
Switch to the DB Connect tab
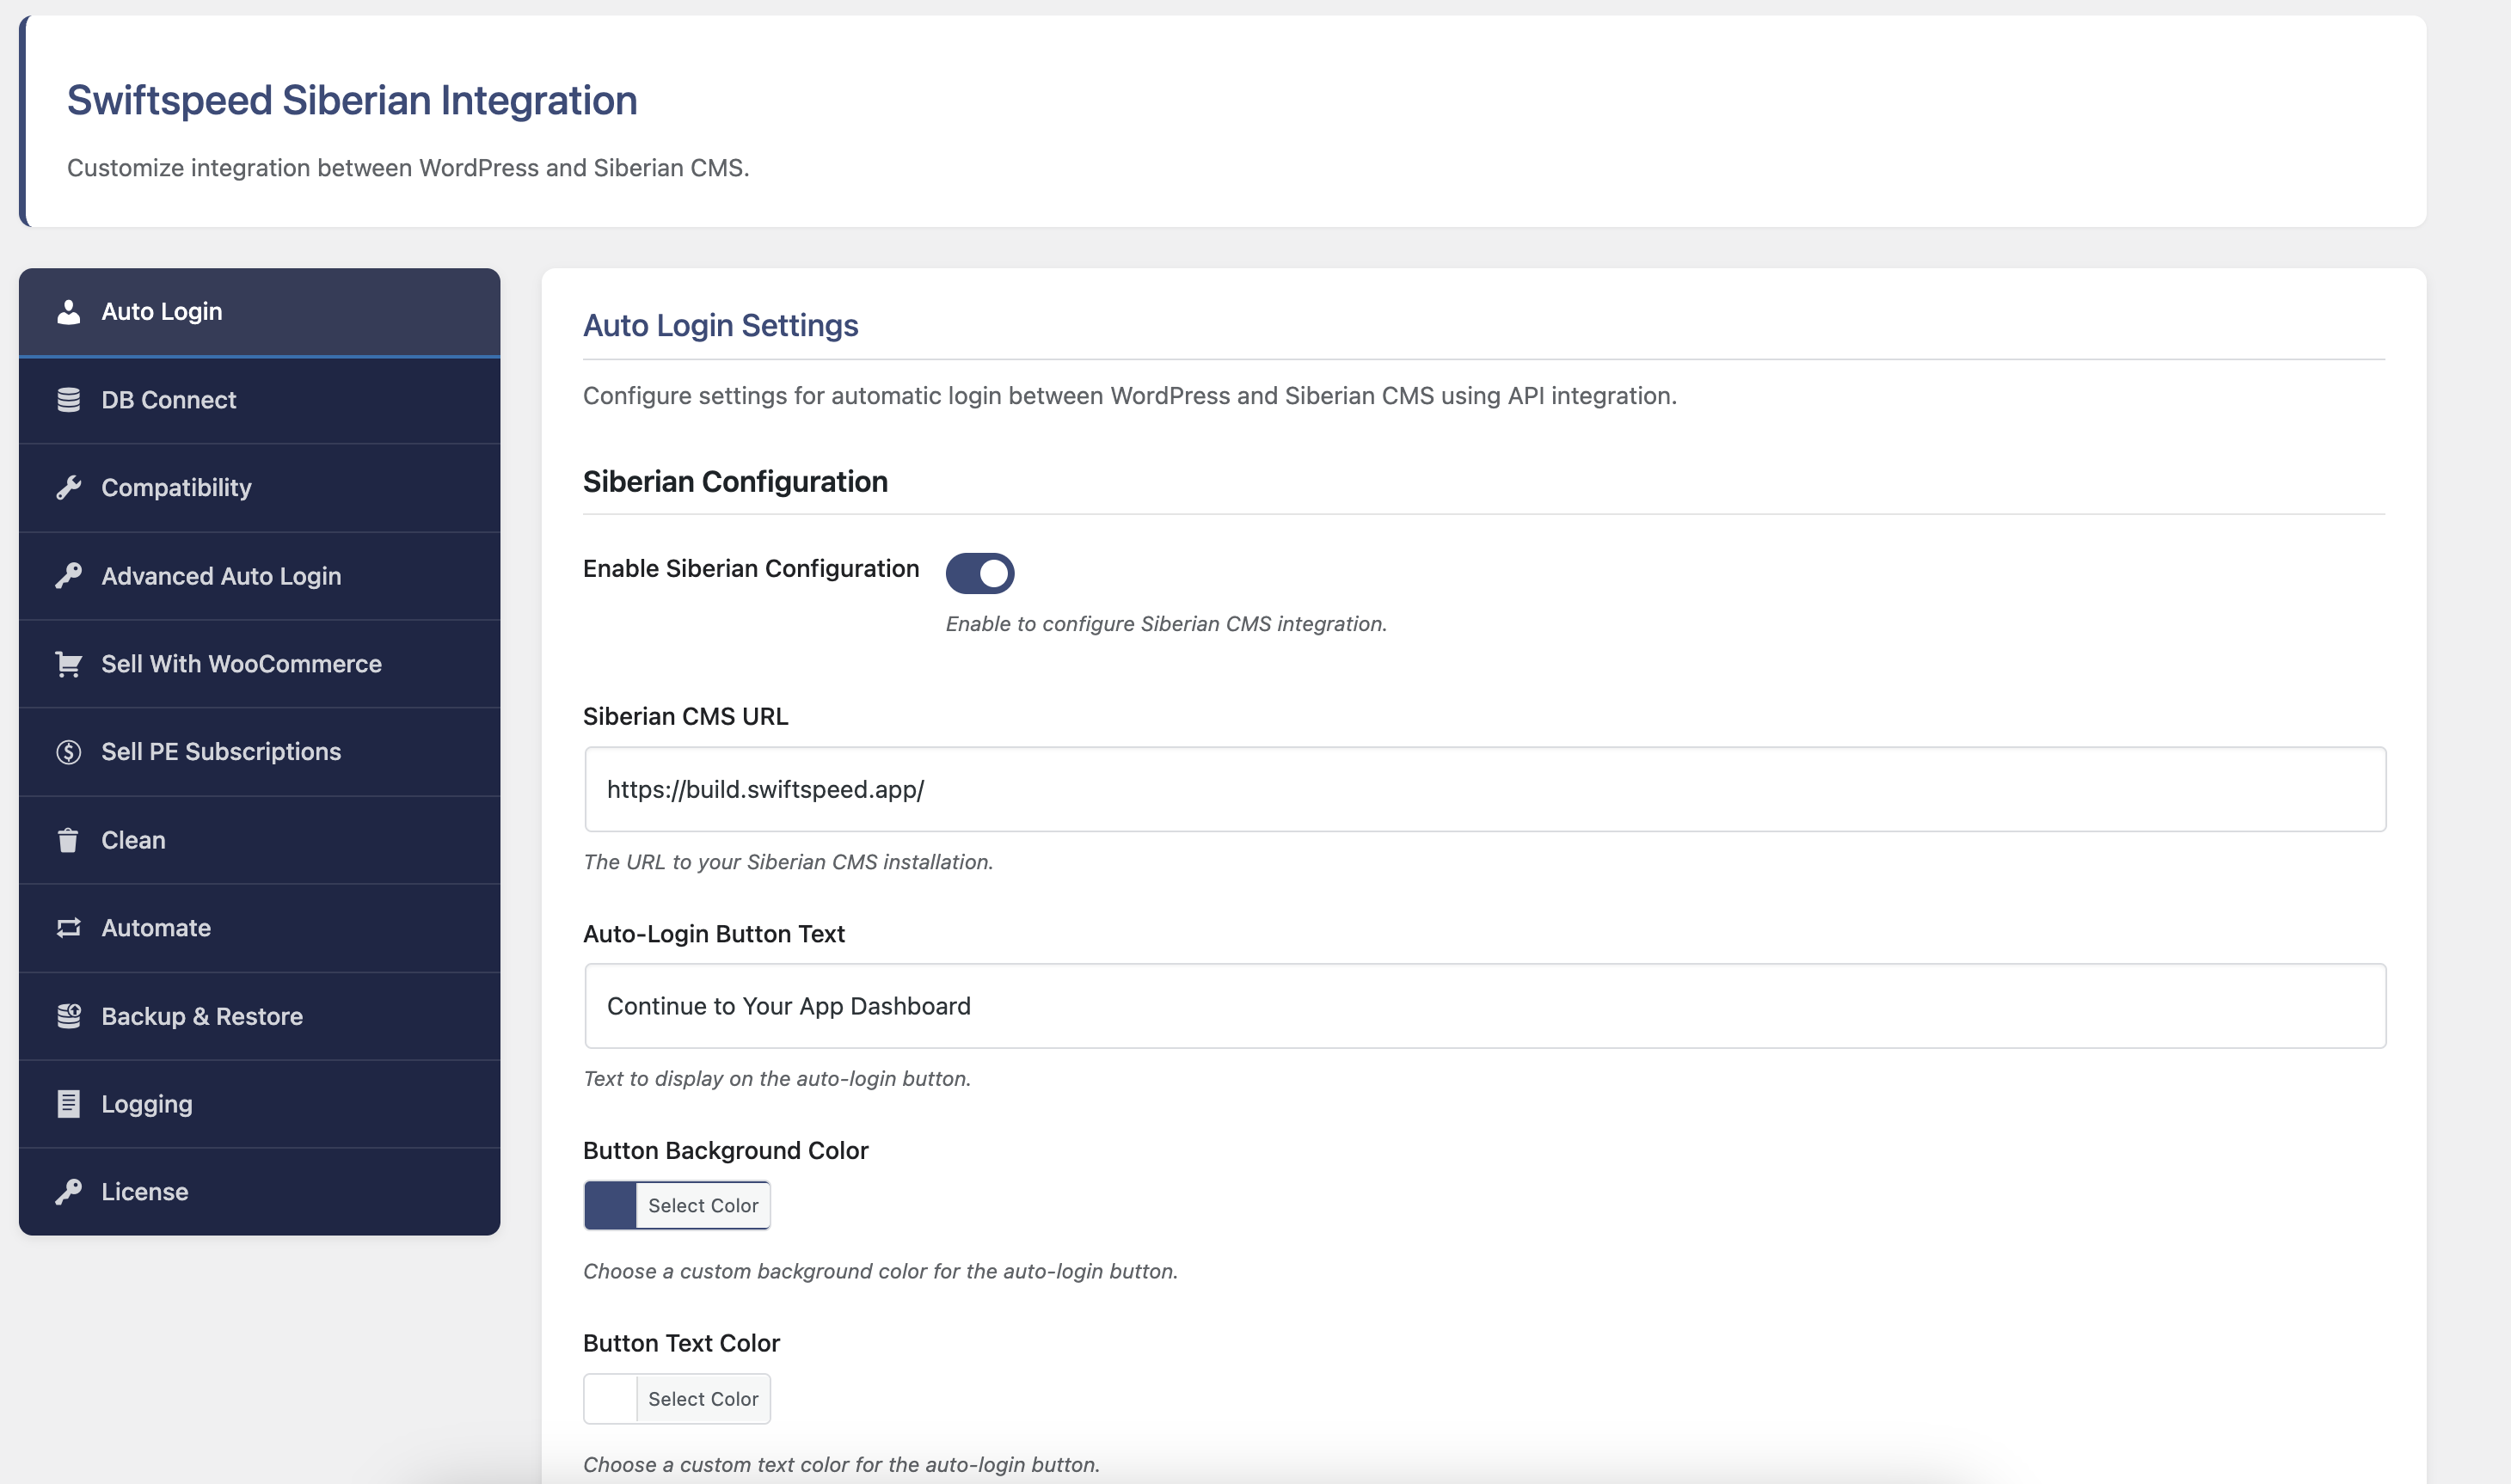(259, 400)
